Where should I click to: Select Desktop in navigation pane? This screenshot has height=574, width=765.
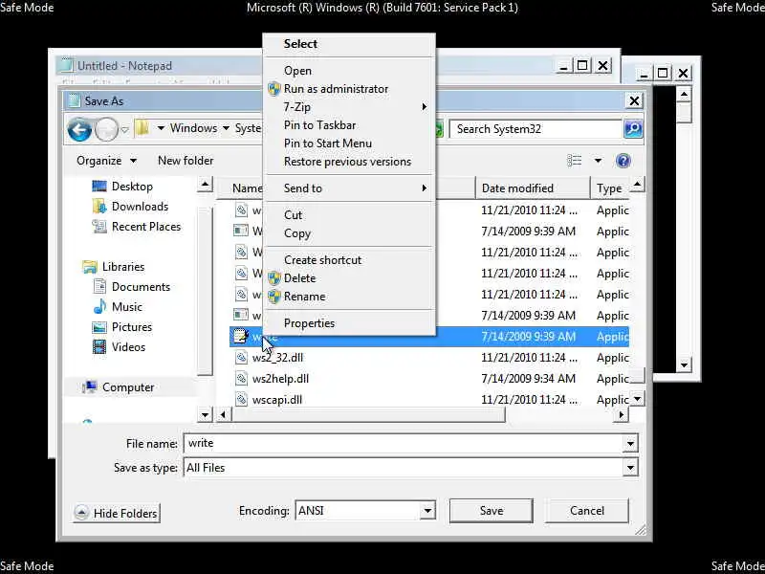132,187
